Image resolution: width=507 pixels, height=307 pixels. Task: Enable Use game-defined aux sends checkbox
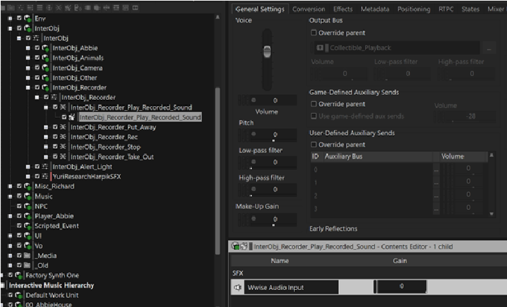point(313,116)
